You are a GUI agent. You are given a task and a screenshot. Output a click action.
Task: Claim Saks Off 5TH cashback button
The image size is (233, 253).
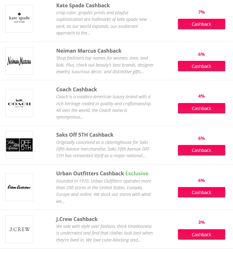(x=201, y=150)
